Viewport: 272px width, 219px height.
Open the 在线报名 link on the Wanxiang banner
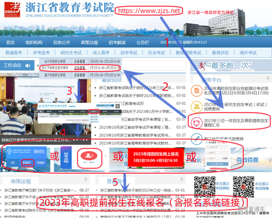(27, 162)
